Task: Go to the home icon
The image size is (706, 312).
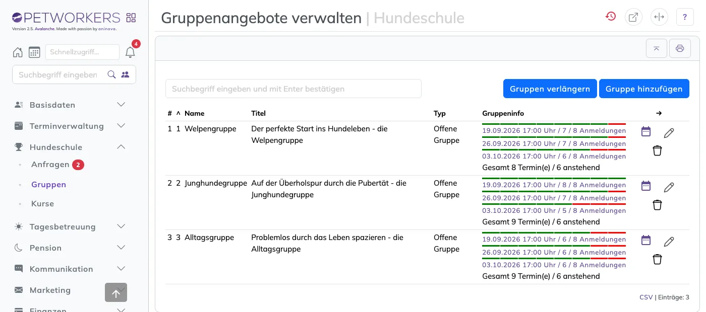Action: 18,52
